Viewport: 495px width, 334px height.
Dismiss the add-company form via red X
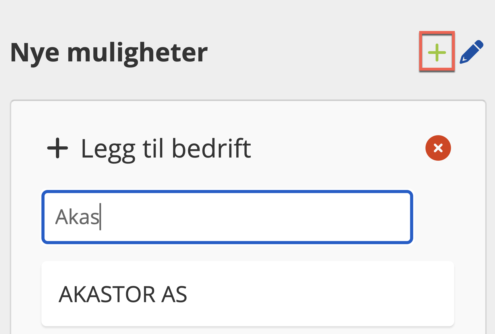(x=438, y=148)
